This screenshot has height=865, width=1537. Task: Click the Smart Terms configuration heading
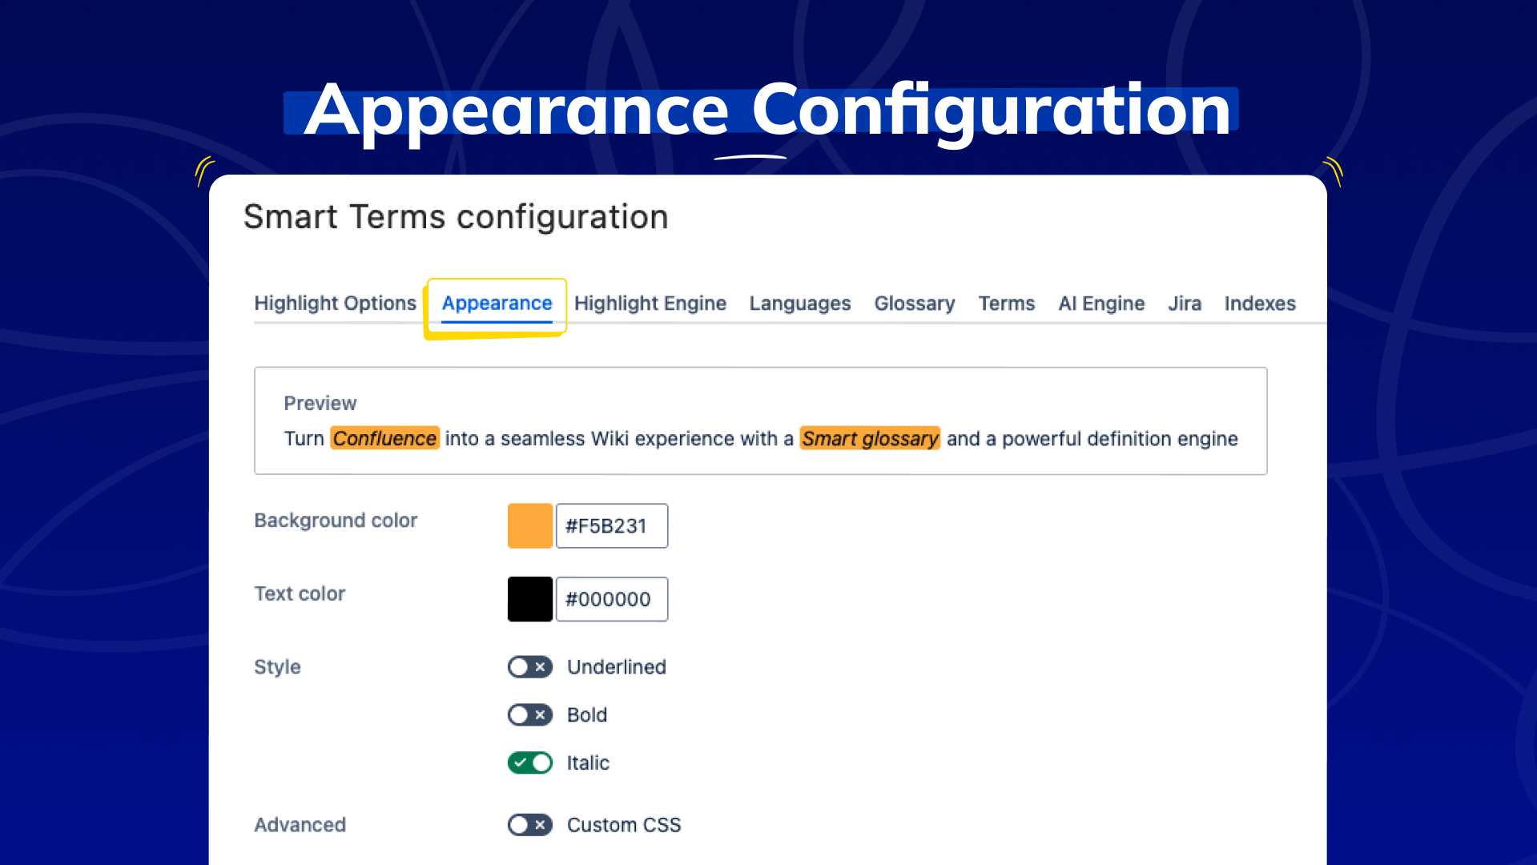pyautogui.click(x=456, y=217)
